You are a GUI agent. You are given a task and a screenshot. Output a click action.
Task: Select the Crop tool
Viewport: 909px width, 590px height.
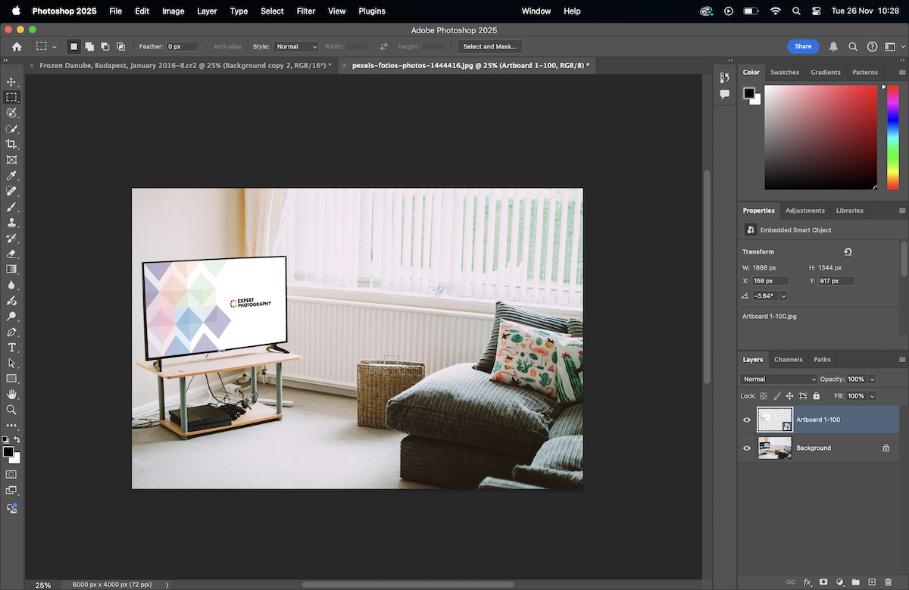(x=11, y=144)
